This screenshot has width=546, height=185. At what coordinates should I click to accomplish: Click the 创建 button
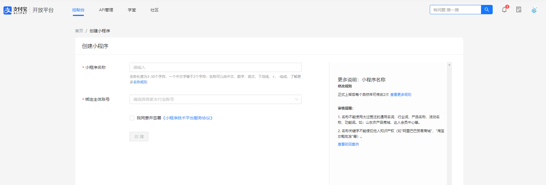139,136
